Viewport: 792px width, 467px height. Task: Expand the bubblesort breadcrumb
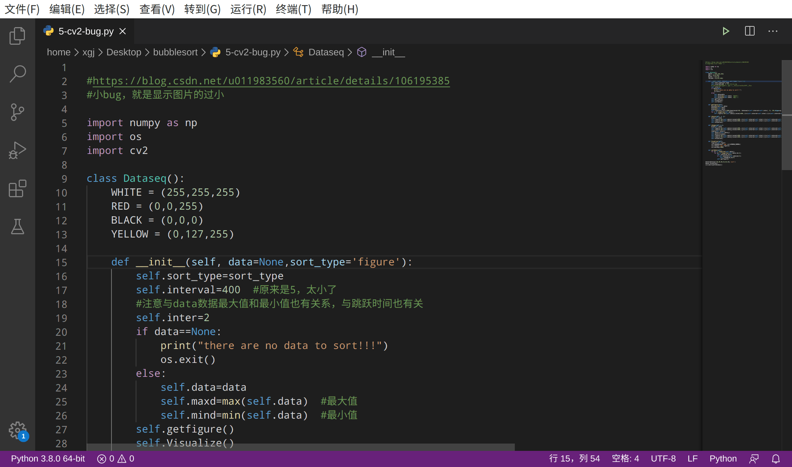pos(175,52)
